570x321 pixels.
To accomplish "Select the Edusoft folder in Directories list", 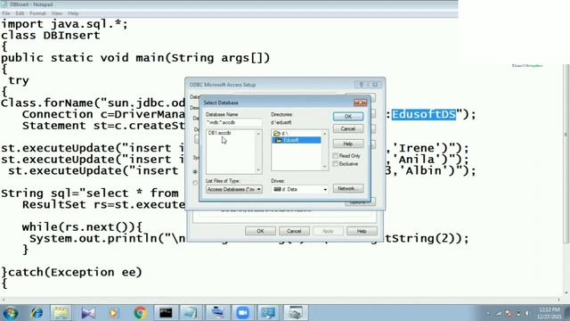I will [297, 140].
